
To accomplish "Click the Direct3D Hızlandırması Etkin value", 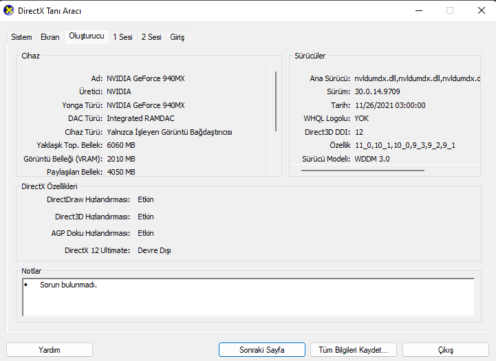I will pos(146,217).
